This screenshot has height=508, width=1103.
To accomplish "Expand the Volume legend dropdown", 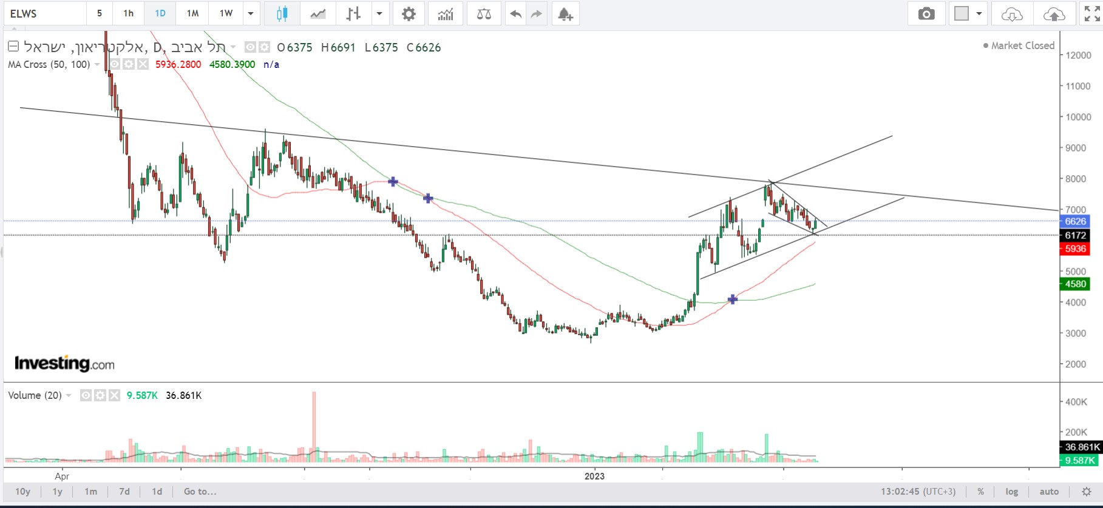I will click(69, 396).
